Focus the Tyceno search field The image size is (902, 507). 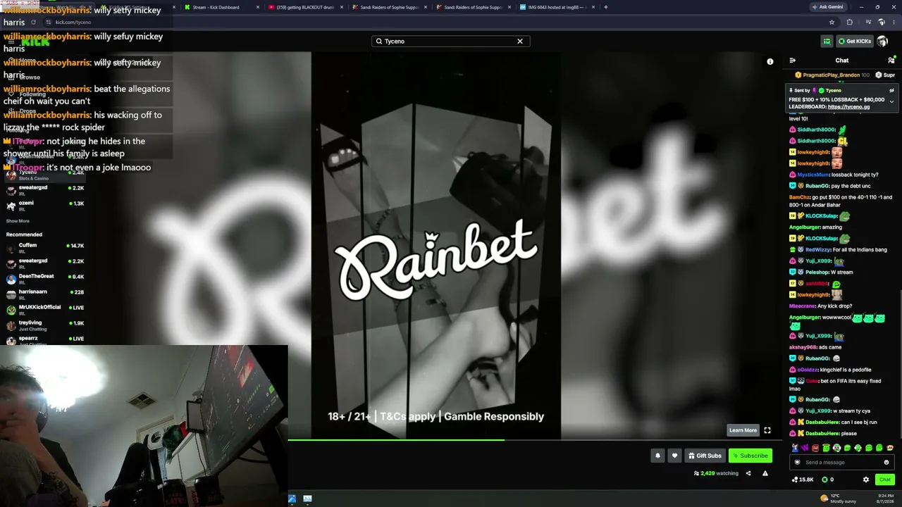point(450,41)
